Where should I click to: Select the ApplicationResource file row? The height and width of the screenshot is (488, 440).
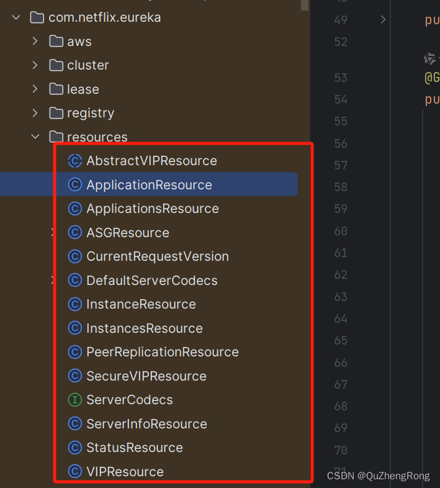[149, 184]
